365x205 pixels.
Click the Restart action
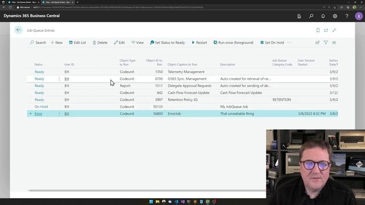point(199,43)
